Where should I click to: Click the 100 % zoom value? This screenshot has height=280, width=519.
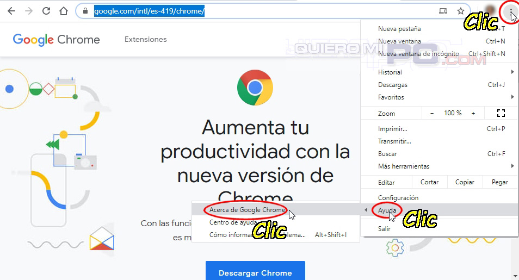point(453,113)
